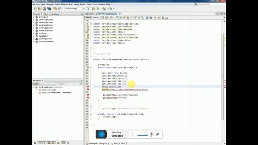The width and height of the screenshot is (258, 145).
Task: Click the Save All toolbar icon
Action: point(49,9)
